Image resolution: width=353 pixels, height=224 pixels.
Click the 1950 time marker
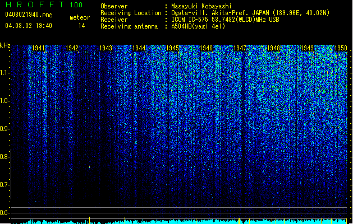(341, 48)
